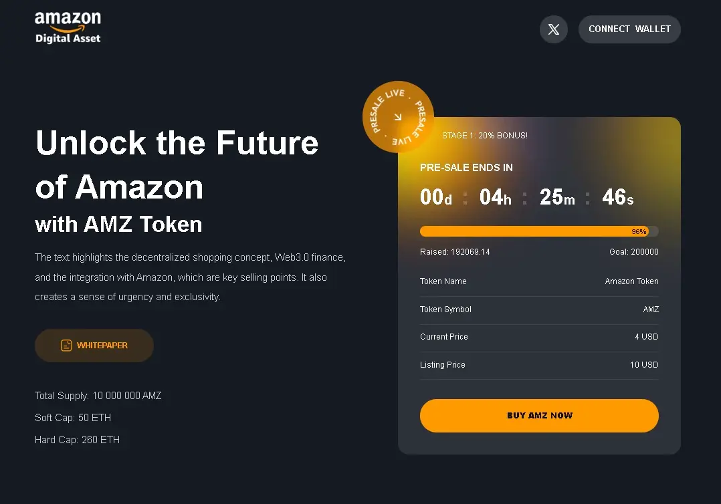Buy AMZ now

pos(539,415)
